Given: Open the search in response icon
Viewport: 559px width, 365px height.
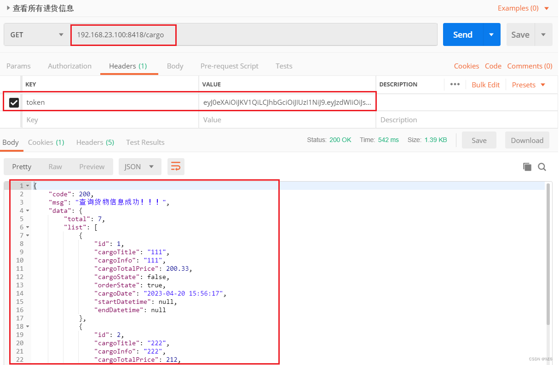Looking at the screenshot, I should coord(542,167).
